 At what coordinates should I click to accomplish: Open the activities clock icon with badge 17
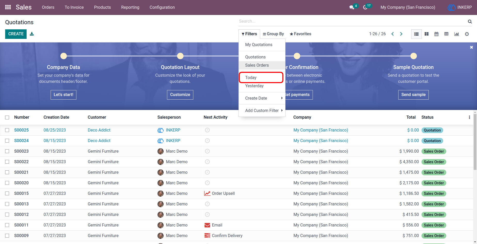[365, 7]
